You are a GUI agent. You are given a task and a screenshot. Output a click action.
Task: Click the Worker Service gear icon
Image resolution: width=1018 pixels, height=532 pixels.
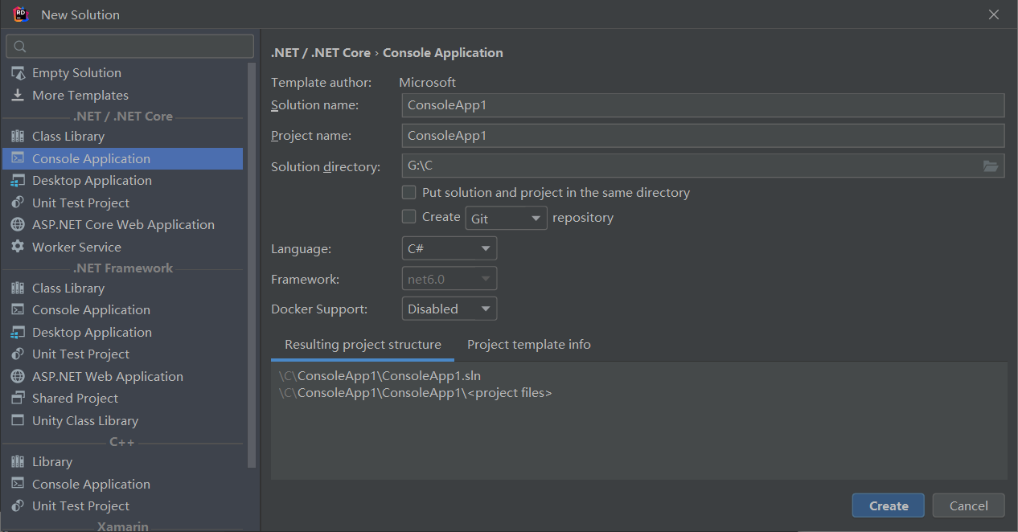(x=18, y=248)
